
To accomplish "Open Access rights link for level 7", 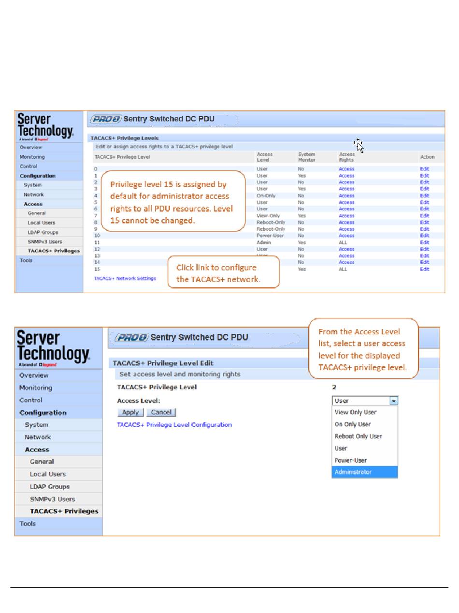I will [x=346, y=216].
